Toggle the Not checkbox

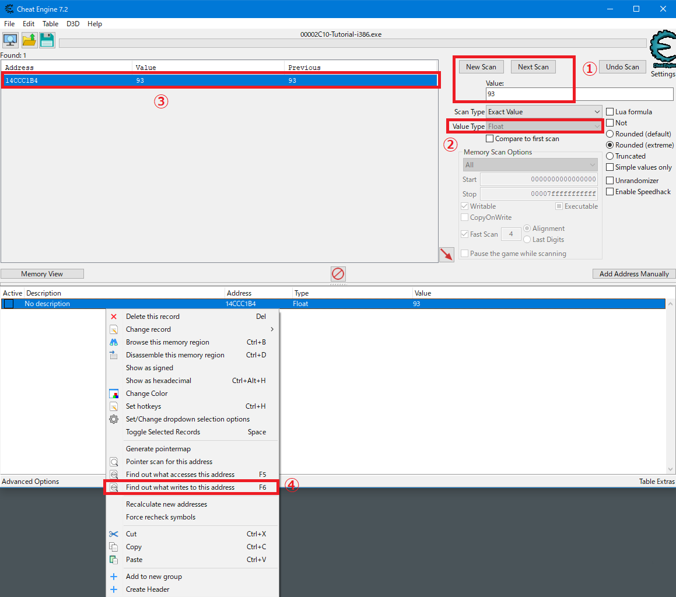pos(610,123)
